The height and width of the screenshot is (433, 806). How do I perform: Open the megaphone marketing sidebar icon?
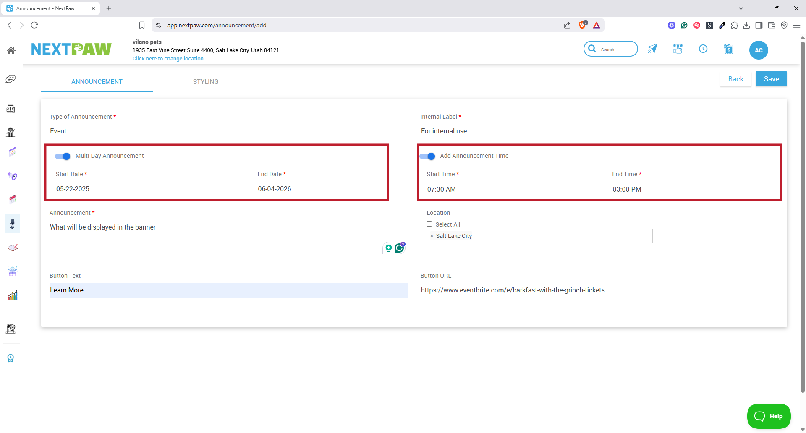pos(13,176)
